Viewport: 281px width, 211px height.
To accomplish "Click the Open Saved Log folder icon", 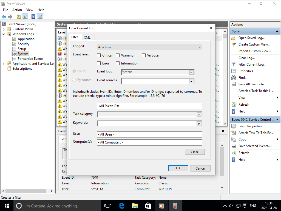I will pos(234,38).
